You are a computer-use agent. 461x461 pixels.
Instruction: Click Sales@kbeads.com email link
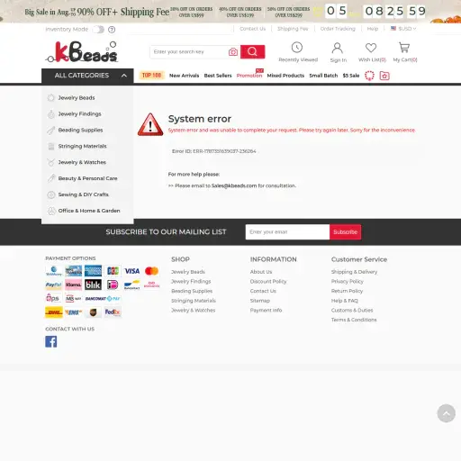tap(234, 185)
